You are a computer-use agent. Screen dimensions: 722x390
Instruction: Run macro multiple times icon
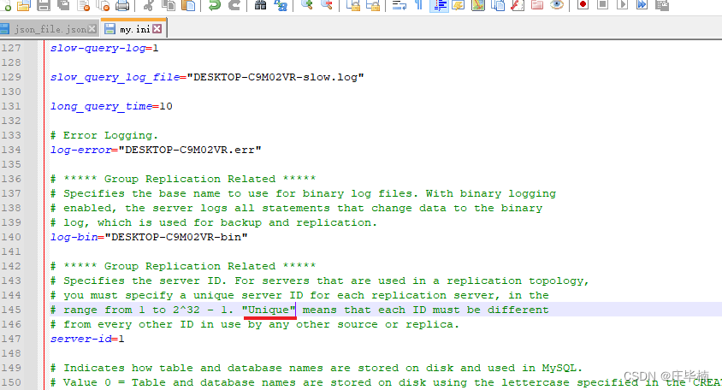[x=642, y=4]
